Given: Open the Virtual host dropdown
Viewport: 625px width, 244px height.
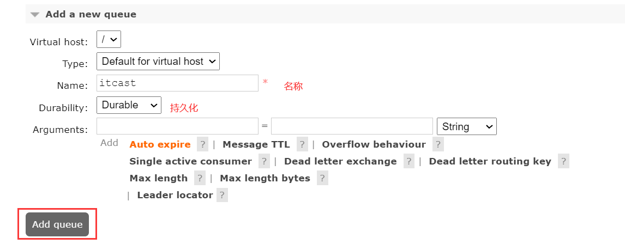Looking at the screenshot, I should (x=109, y=39).
